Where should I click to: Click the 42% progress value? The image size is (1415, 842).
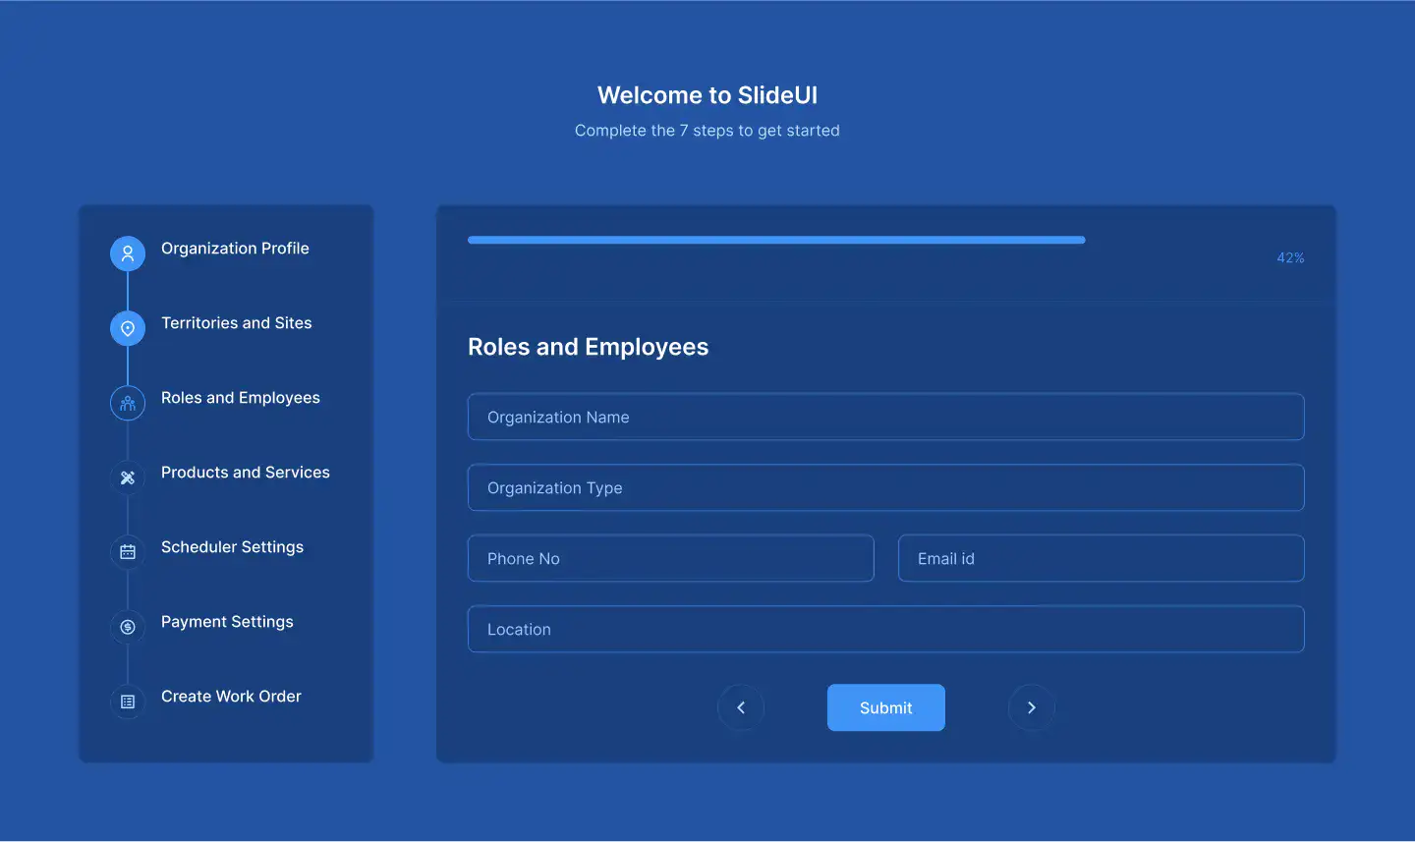pyautogui.click(x=1290, y=257)
